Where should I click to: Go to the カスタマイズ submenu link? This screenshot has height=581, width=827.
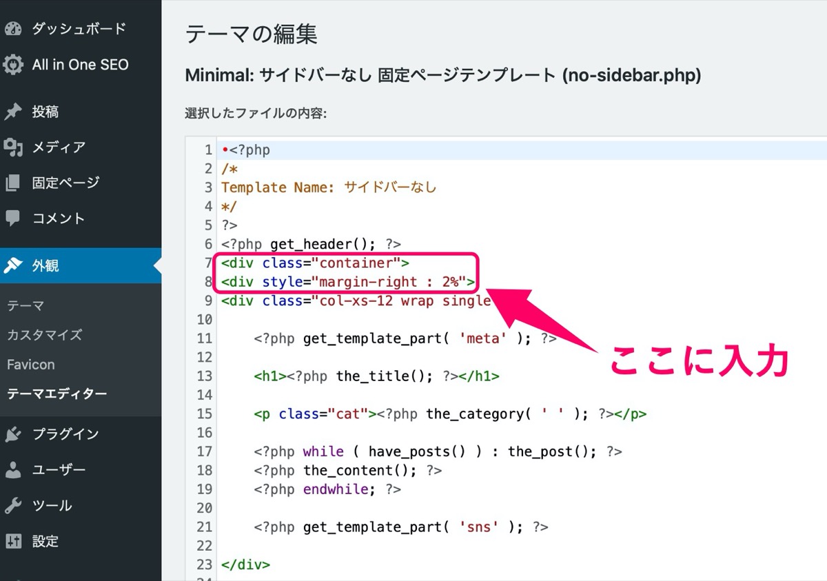pyautogui.click(x=45, y=335)
